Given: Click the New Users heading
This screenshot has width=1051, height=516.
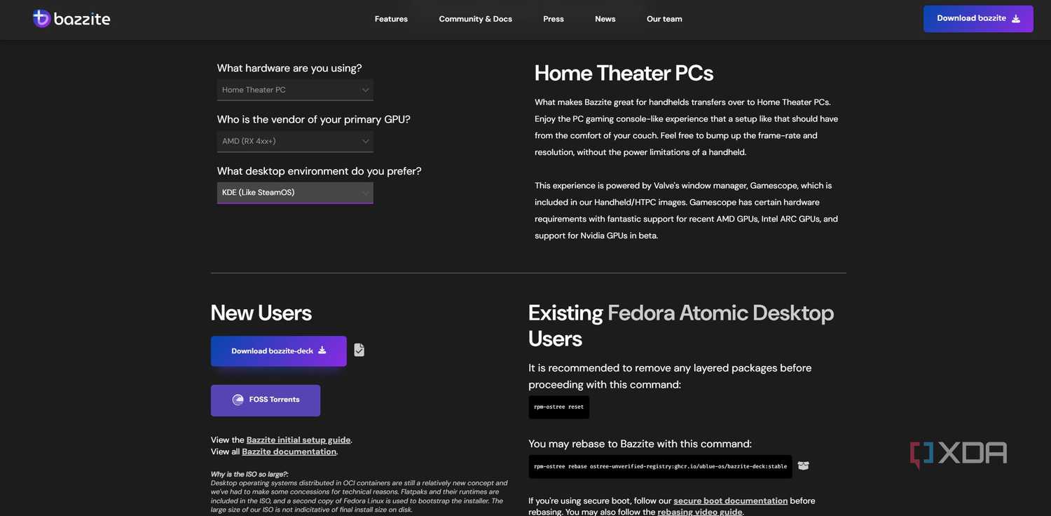Looking at the screenshot, I should (261, 313).
